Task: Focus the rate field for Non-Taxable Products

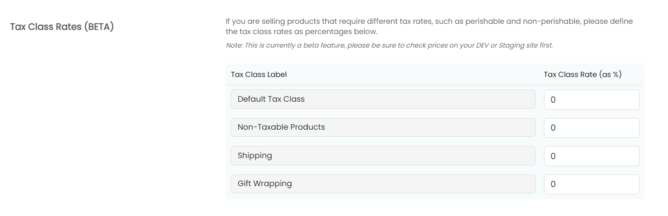Action: point(592,128)
